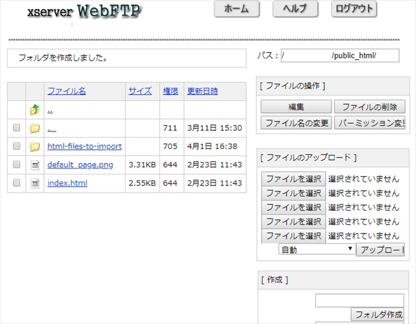416x324 pixels.
Task: Click the third ファイルを選択 button
Action: click(293, 208)
